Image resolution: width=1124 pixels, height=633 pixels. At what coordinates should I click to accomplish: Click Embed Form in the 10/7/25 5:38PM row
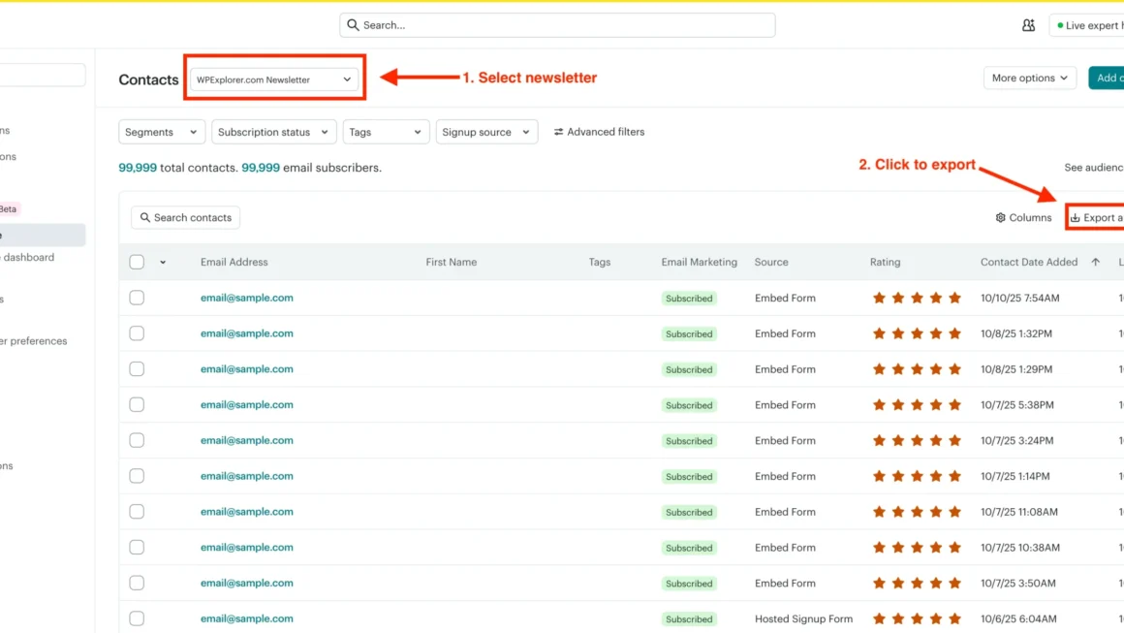tap(785, 405)
